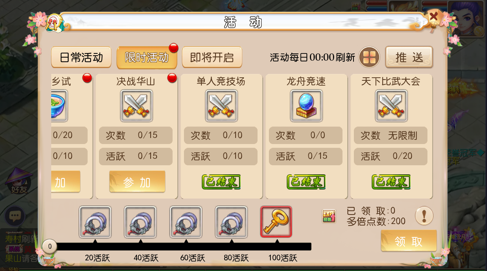This screenshot has width=487, height=271.
Task: Click the crossed swords icon under 决战华山
Action: [x=137, y=106]
